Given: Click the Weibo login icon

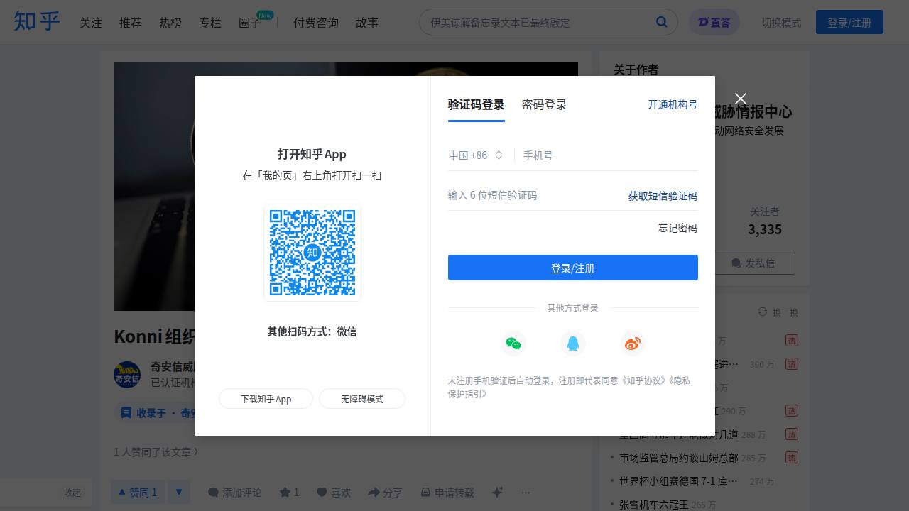Looking at the screenshot, I should tap(633, 344).
